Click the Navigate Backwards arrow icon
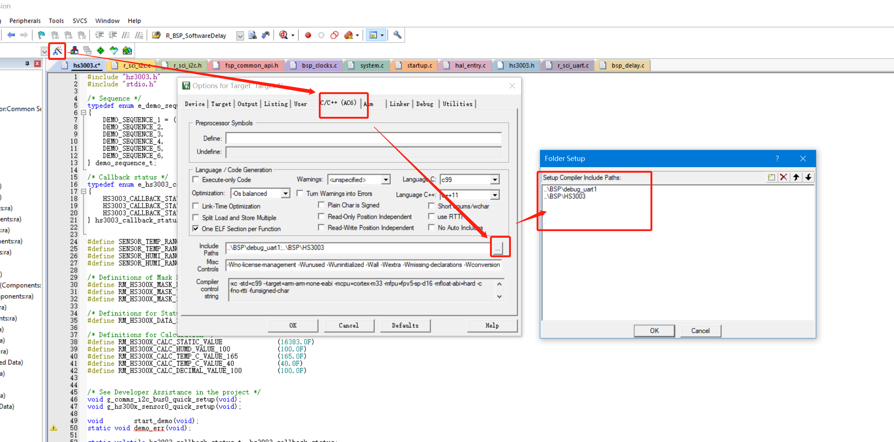894x442 pixels. click(11, 35)
